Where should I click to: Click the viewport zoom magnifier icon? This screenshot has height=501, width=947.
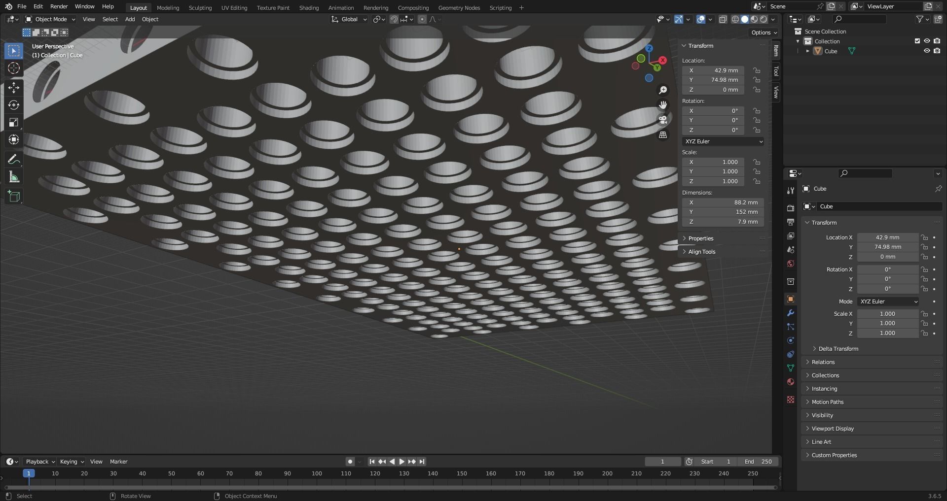(663, 90)
